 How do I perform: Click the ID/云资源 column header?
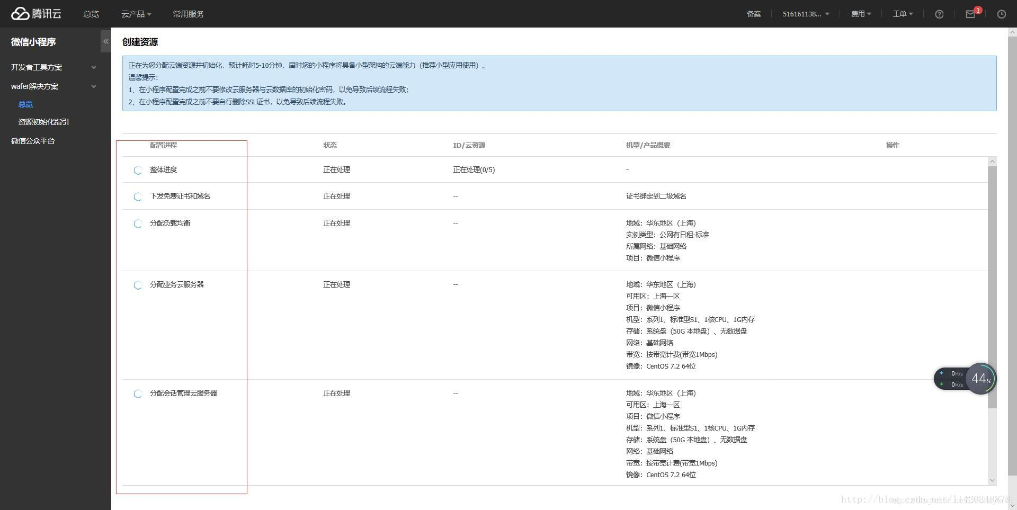[469, 145]
